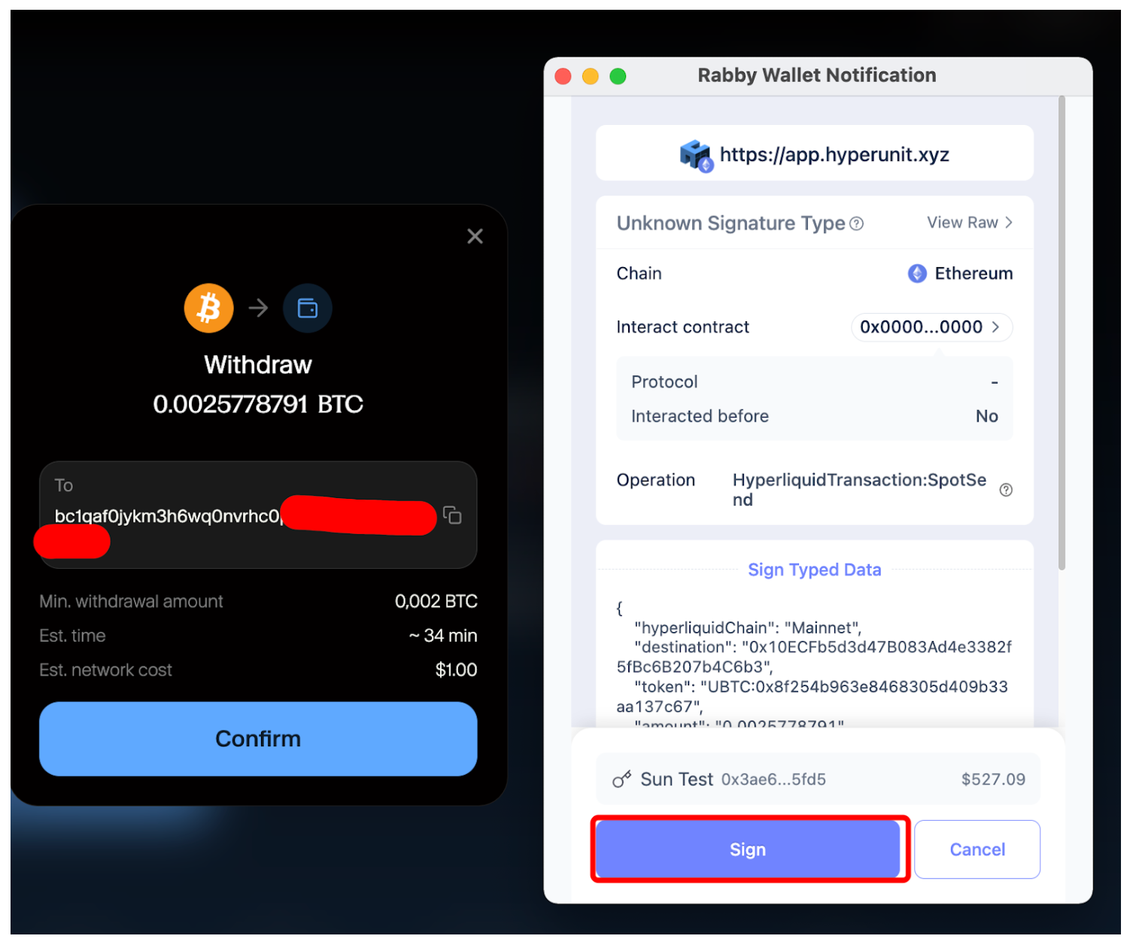This screenshot has width=1133, height=948.
Task: Open View Raw signature details
Action: [x=969, y=223]
